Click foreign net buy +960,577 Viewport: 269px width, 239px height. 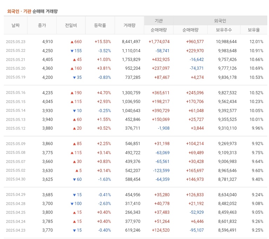pyautogui.click(x=195, y=42)
